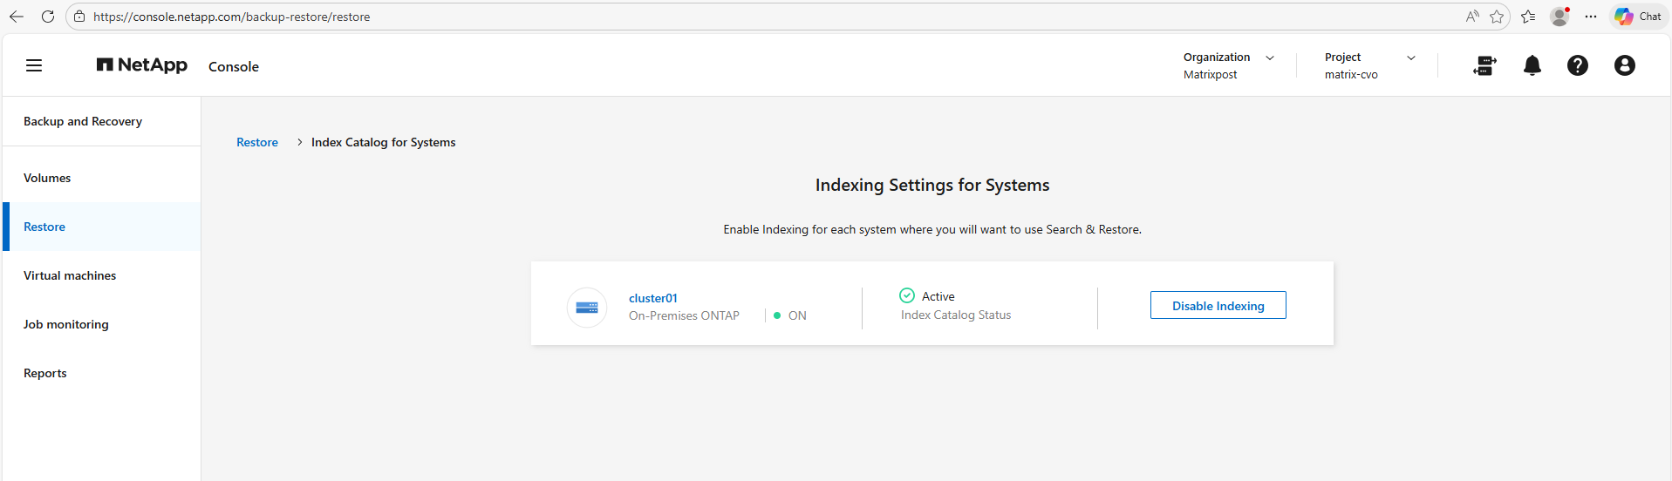Open browser settings and more menu

1591,17
